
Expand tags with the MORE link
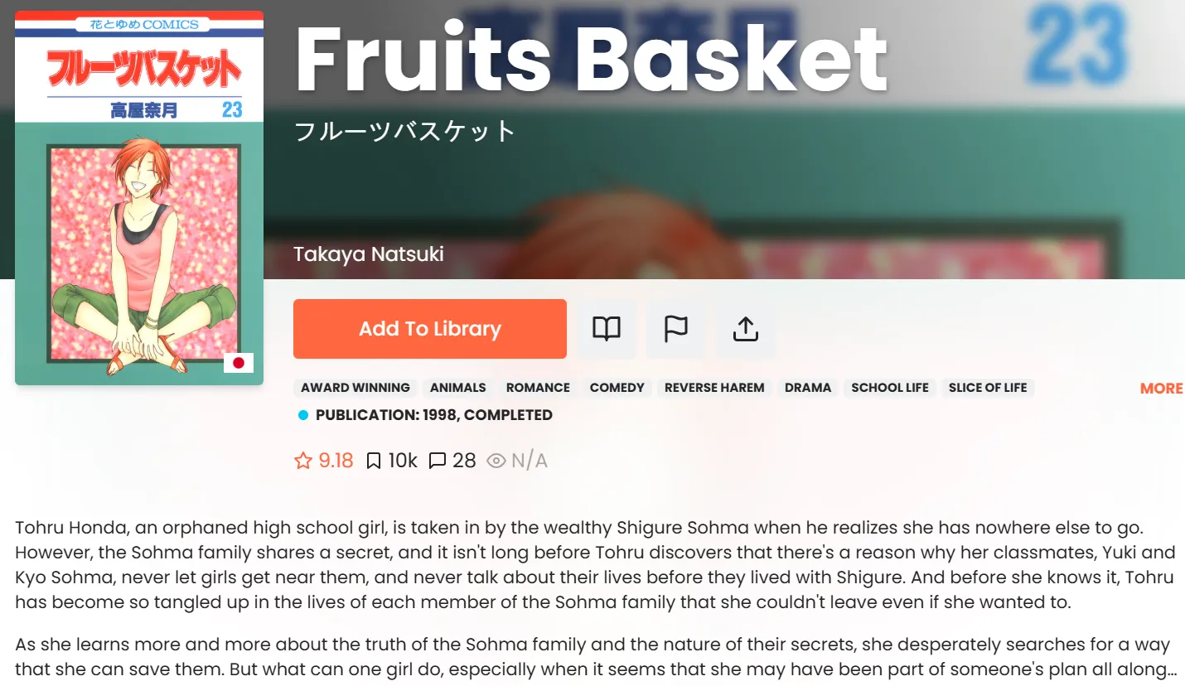[1161, 389]
